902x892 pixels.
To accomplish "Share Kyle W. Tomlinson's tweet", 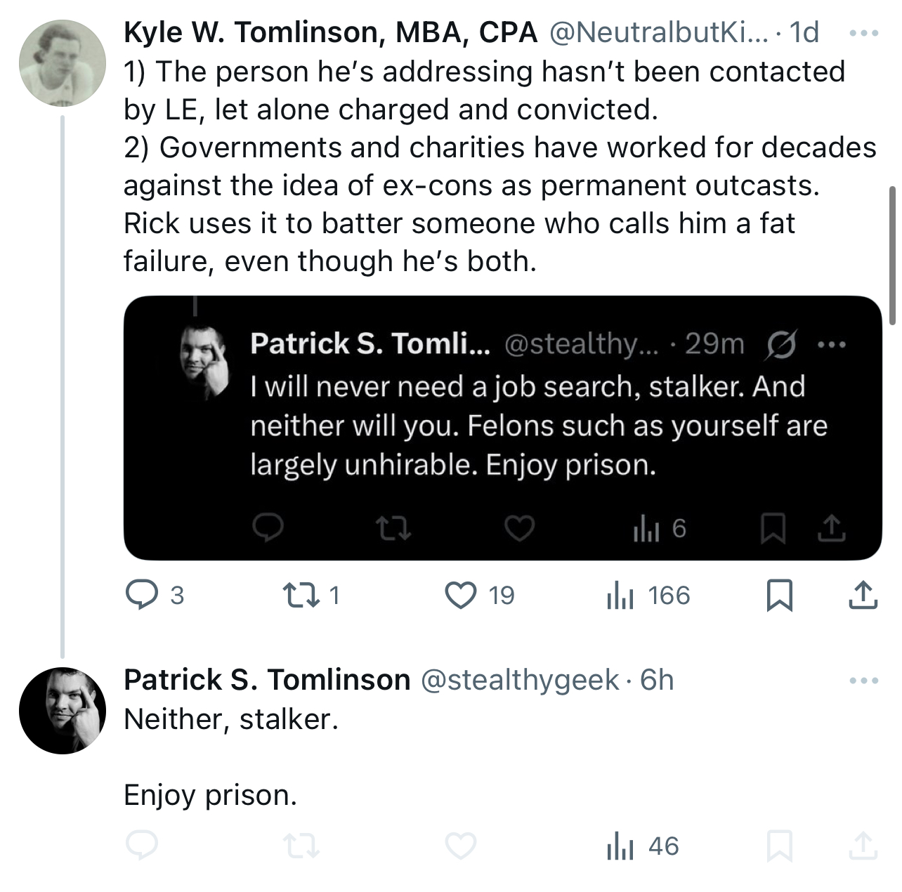I will pyautogui.click(x=863, y=595).
